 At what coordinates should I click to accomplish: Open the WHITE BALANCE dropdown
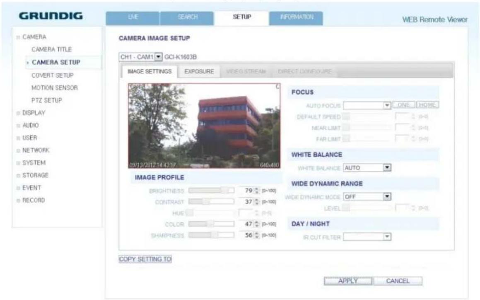367,168
